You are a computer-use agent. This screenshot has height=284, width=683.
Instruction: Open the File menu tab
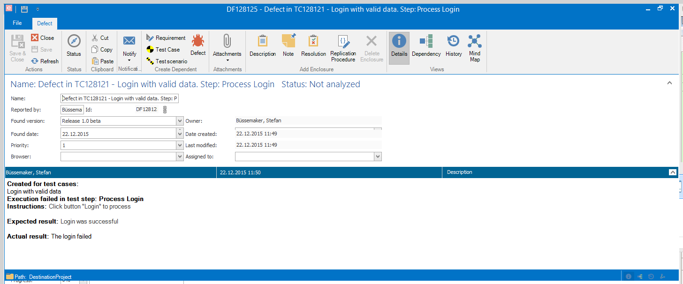point(17,23)
